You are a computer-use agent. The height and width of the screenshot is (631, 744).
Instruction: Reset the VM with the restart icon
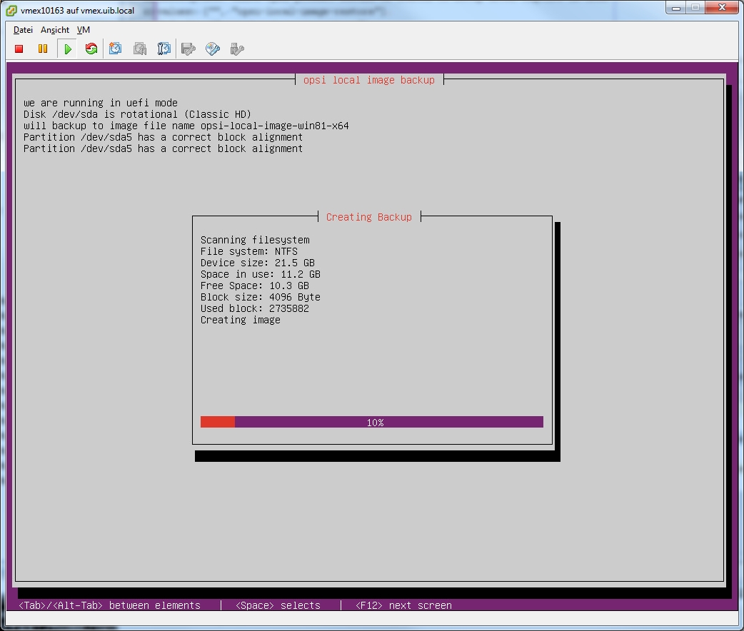coord(91,49)
